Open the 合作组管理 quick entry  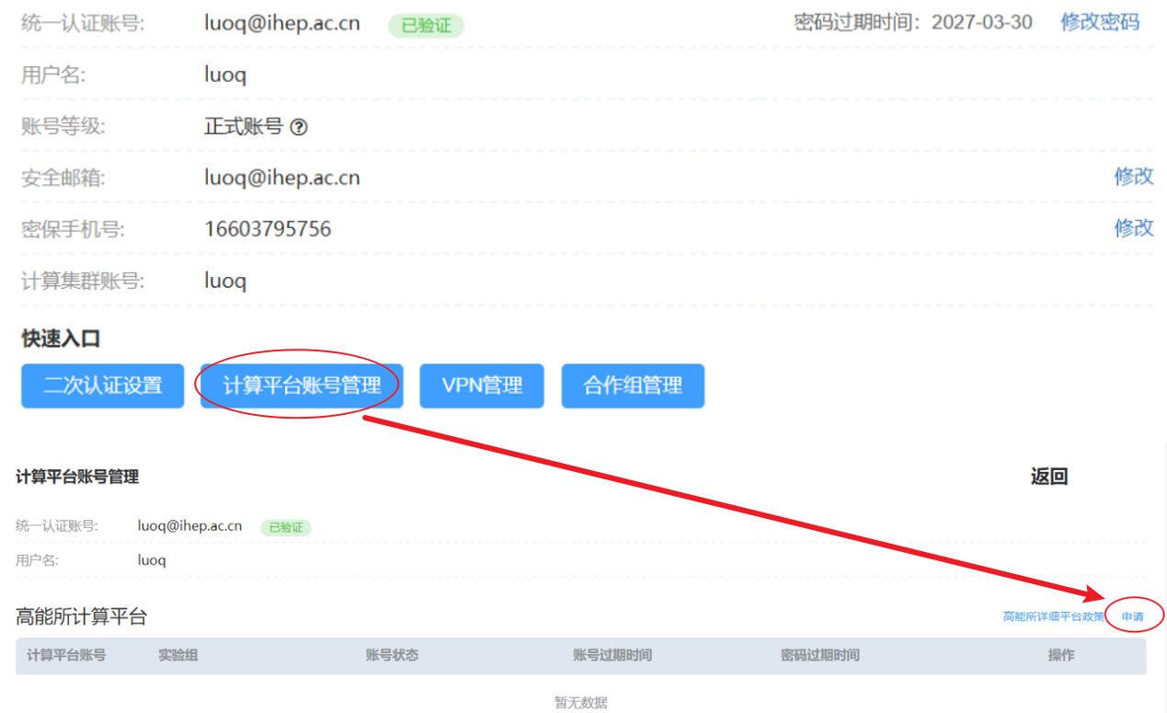click(633, 385)
